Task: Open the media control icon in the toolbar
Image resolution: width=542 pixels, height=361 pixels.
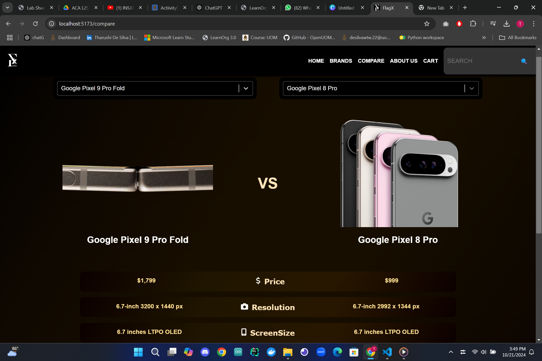Action: 493,24
